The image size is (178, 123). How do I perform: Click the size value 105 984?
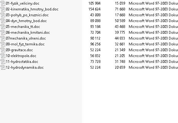click(x=95, y=3)
